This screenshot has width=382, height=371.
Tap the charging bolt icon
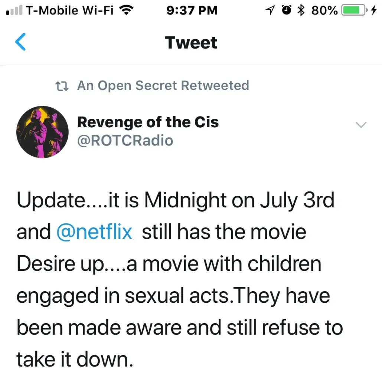373,11
